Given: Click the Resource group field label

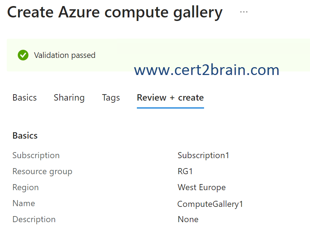Looking at the screenshot, I should pyautogui.click(x=42, y=171).
